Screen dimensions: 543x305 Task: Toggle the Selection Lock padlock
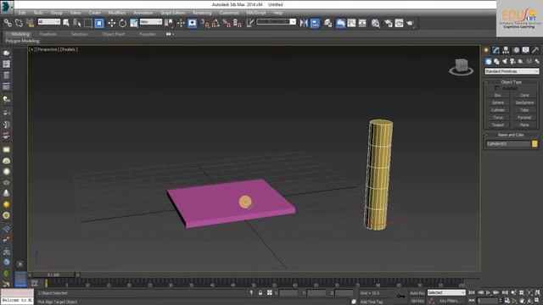click(260, 293)
